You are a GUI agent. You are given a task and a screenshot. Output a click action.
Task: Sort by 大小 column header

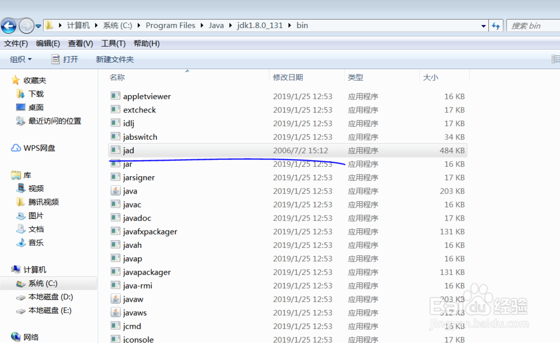click(430, 77)
